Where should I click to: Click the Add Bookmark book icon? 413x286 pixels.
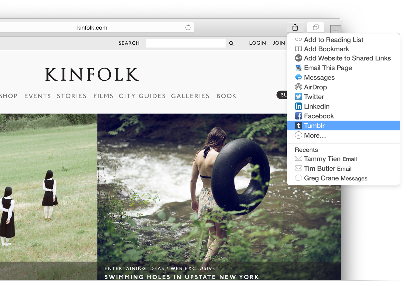click(x=298, y=49)
